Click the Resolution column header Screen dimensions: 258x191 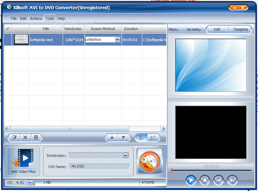click(73, 29)
